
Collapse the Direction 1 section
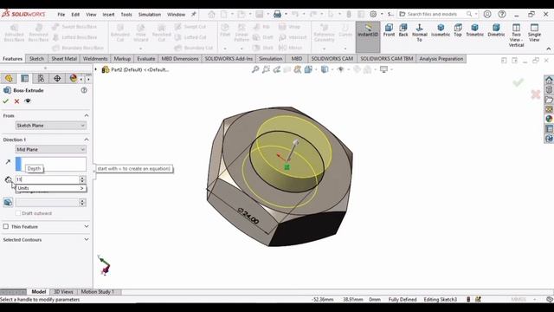[x=87, y=140]
